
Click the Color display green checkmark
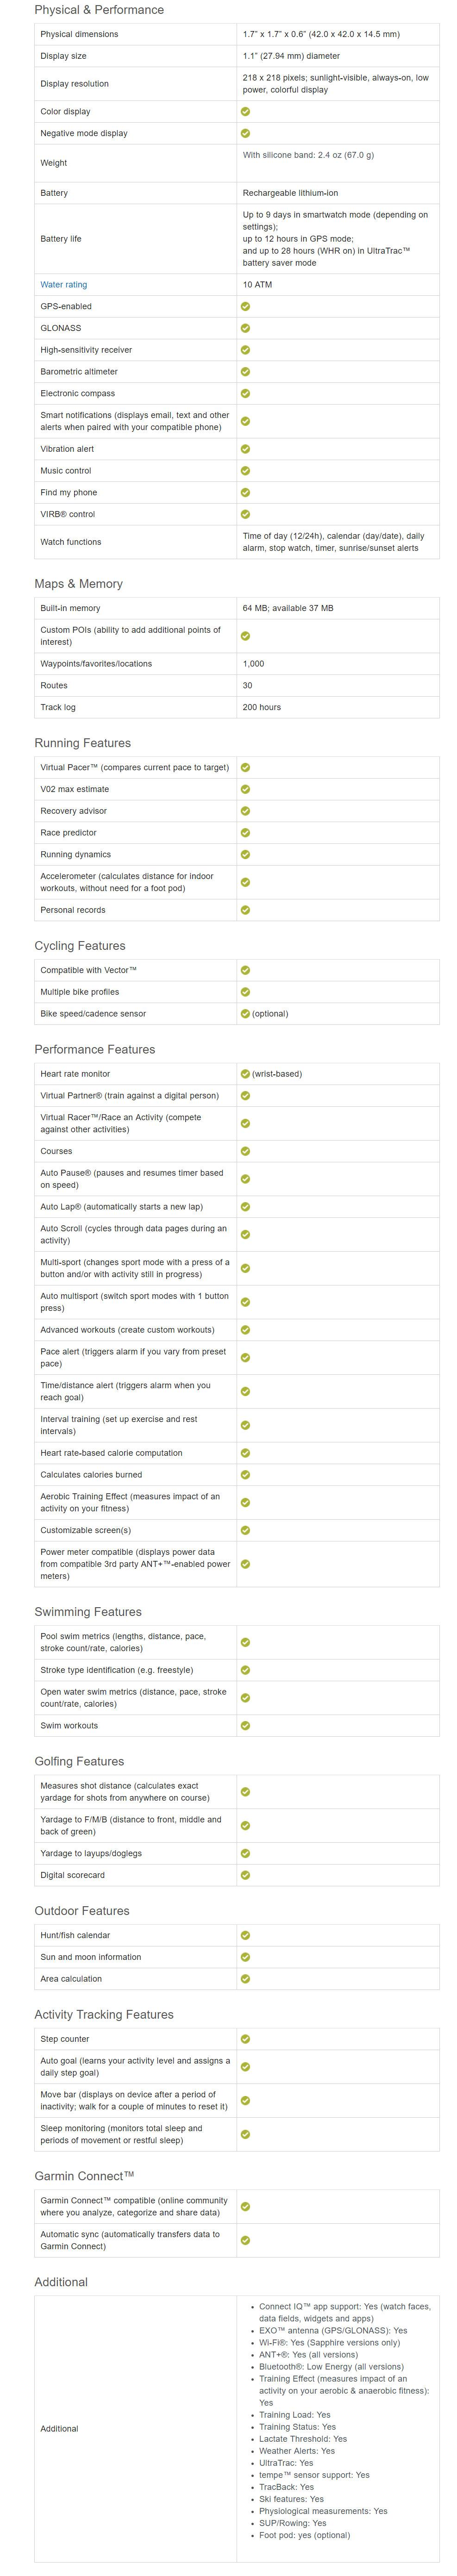pyautogui.click(x=245, y=111)
